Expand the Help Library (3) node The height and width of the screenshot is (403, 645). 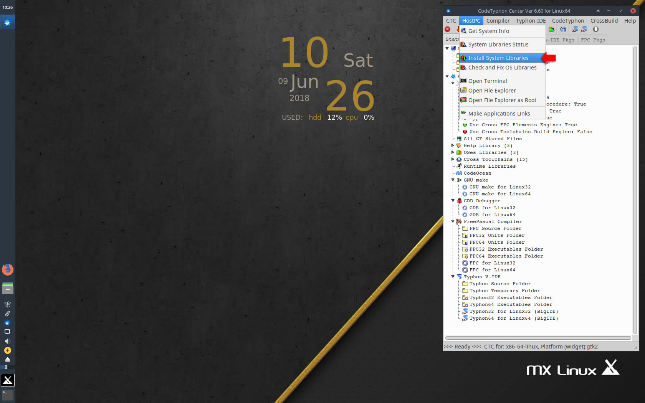pyautogui.click(x=453, y=145)
